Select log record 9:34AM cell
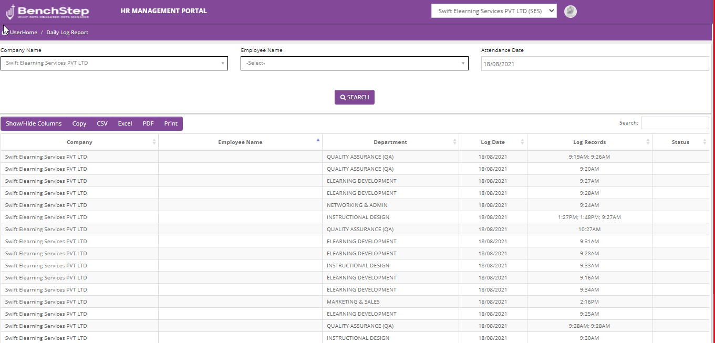The width and height of the screenshot is (715, 343). tap(589, 289)
